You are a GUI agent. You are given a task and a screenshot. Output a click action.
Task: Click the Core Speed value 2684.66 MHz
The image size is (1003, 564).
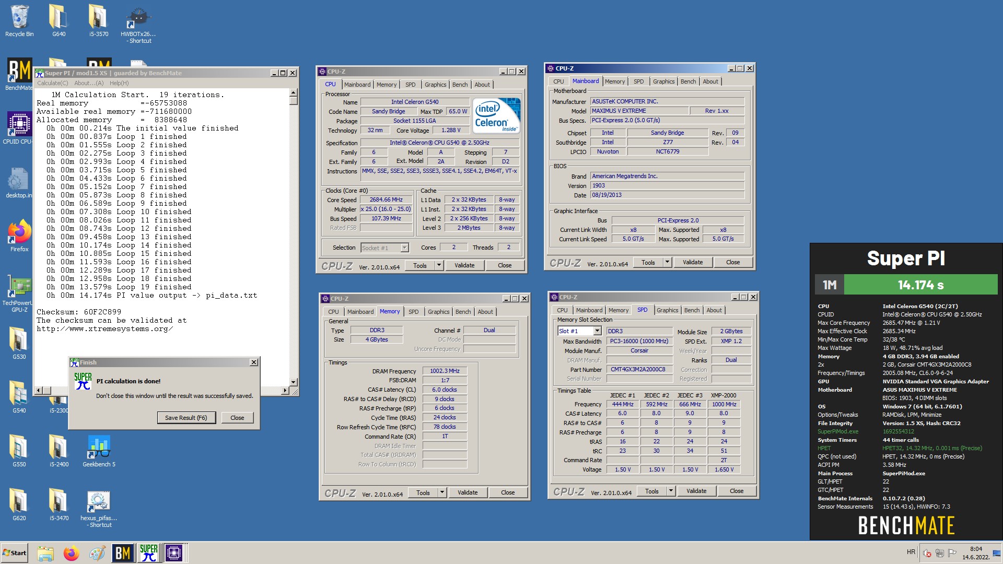[x=386, y=199]
